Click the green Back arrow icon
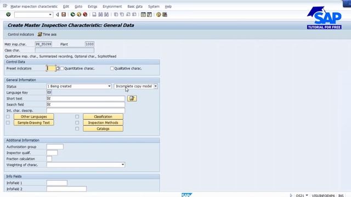The height and width of the screenshot is (197, 351). pyautogui.click(x=73, y=15)
